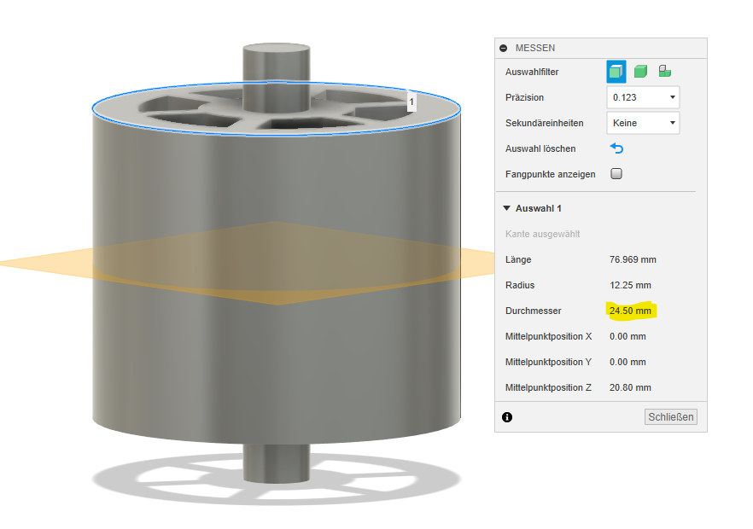Screen dimensions: 753x529
Task: Open the info icon in the dialog footer
Action: (507, 417)
